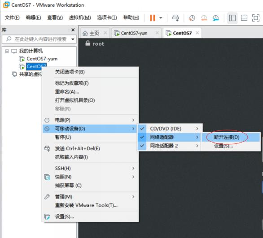
Task: Click the orange pause virtual machine icon
Action: (x=153, y=18)
